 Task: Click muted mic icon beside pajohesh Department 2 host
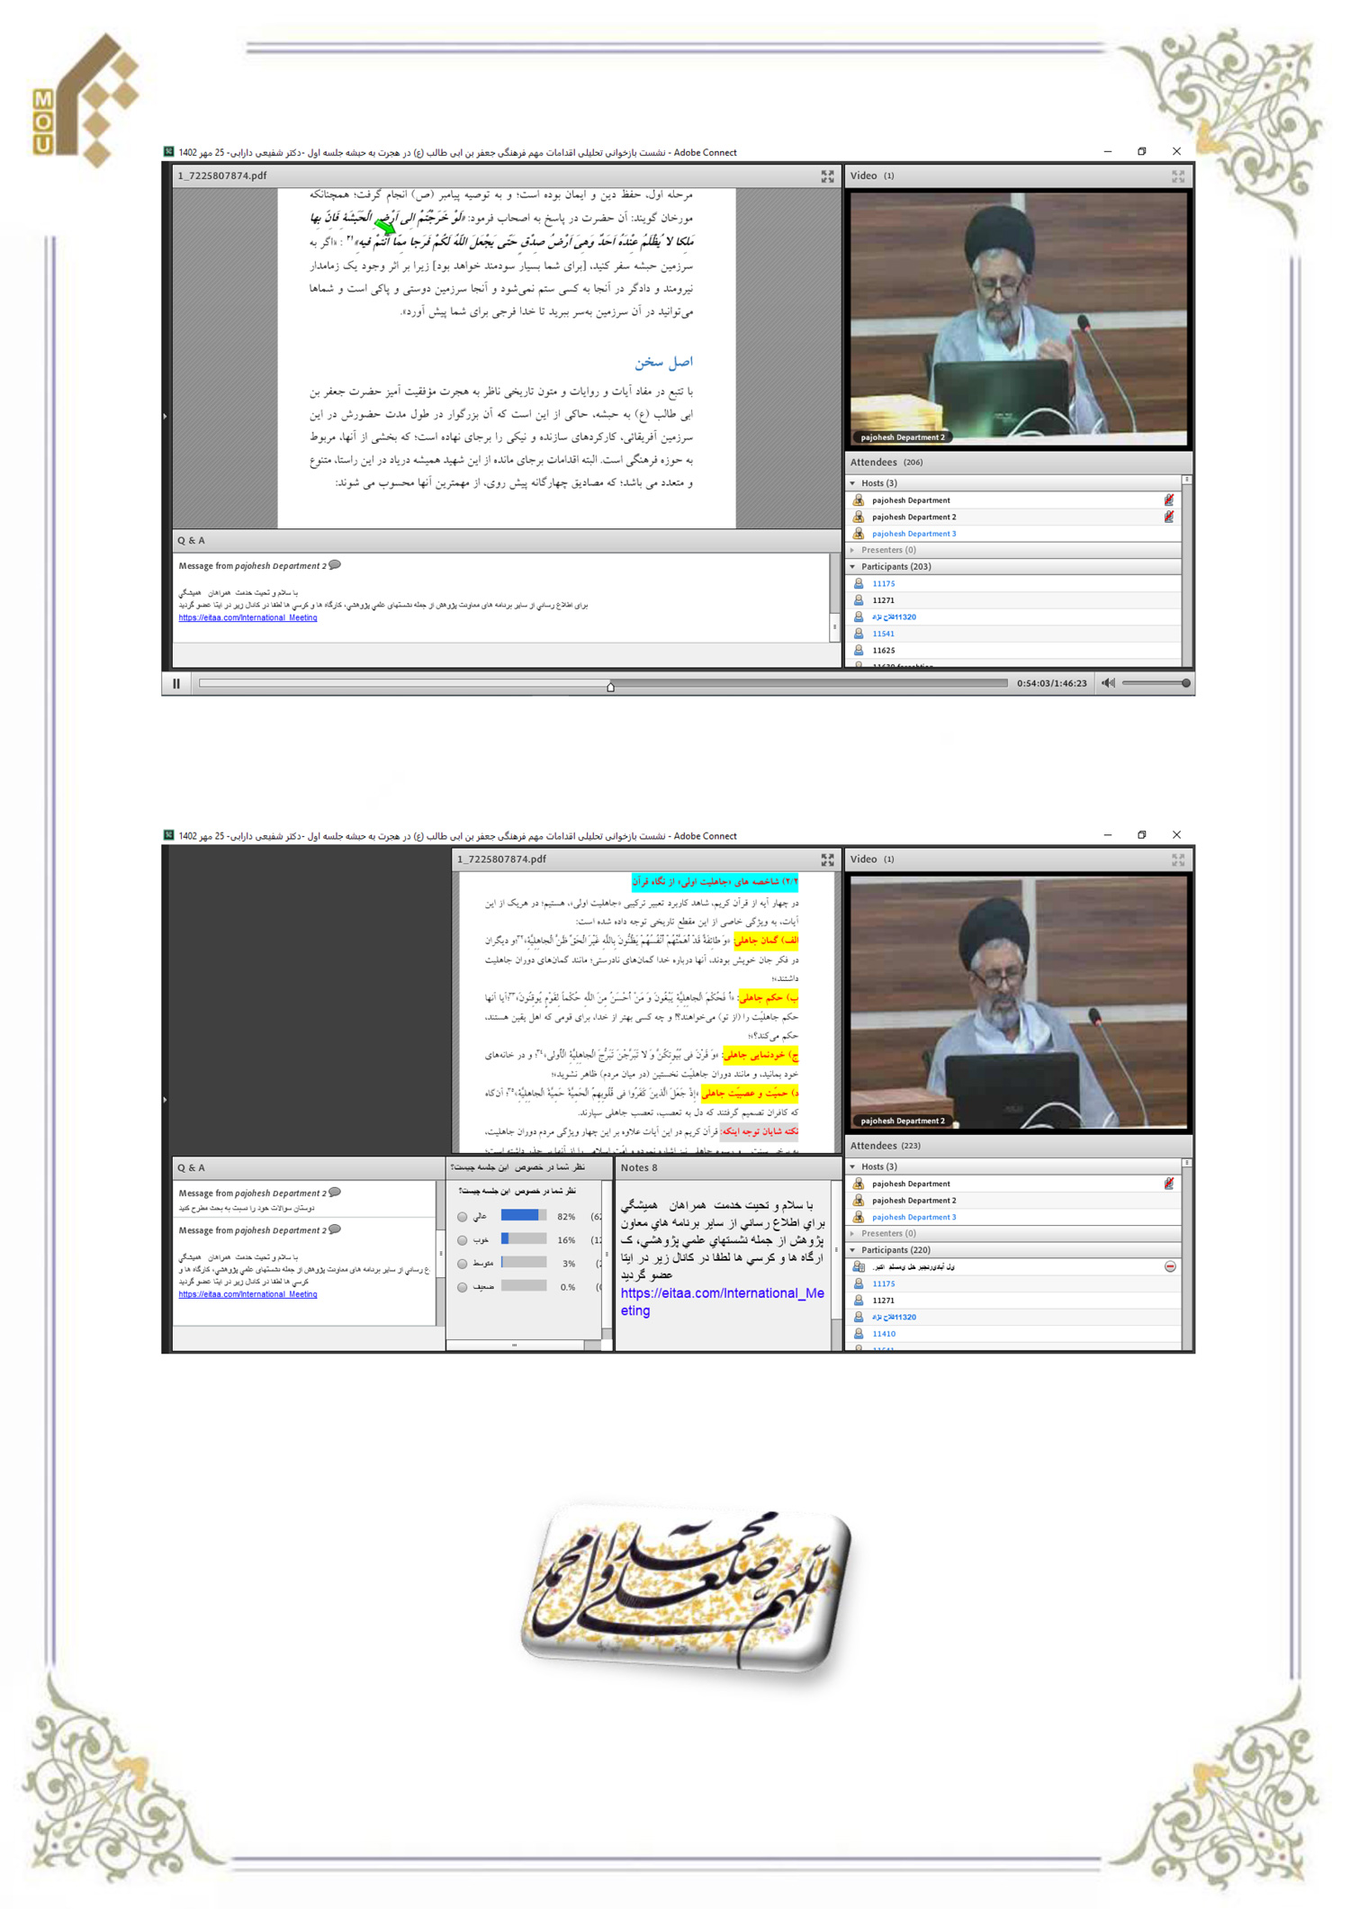(1168, 517)
